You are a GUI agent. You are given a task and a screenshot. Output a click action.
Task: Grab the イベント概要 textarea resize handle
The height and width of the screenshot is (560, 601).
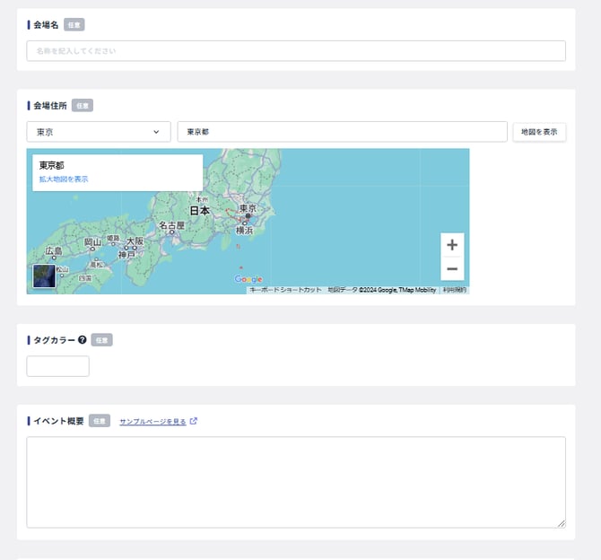click(562, 523)
